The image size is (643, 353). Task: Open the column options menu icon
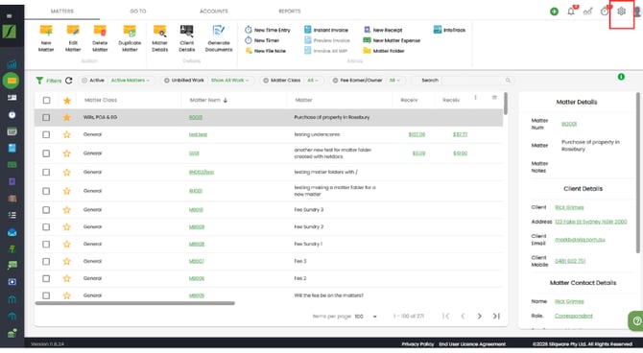494,98
